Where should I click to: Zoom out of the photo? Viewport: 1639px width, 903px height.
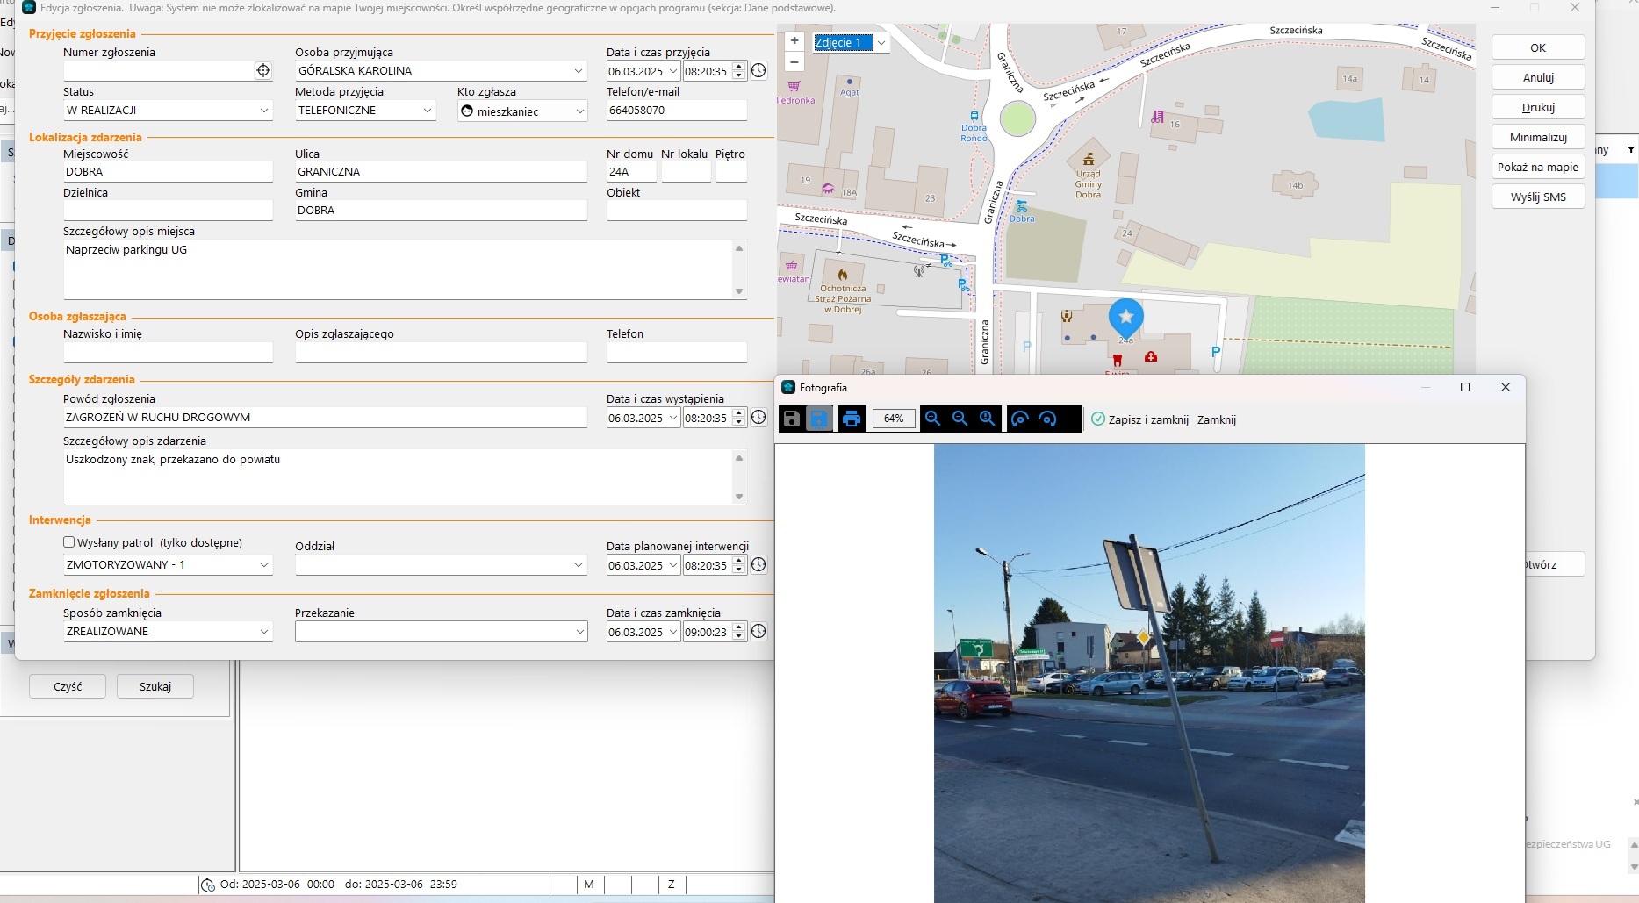[x=960, y=419]
